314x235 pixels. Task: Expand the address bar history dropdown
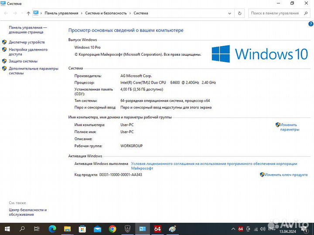pyautogui.click(x=229, y=13)
